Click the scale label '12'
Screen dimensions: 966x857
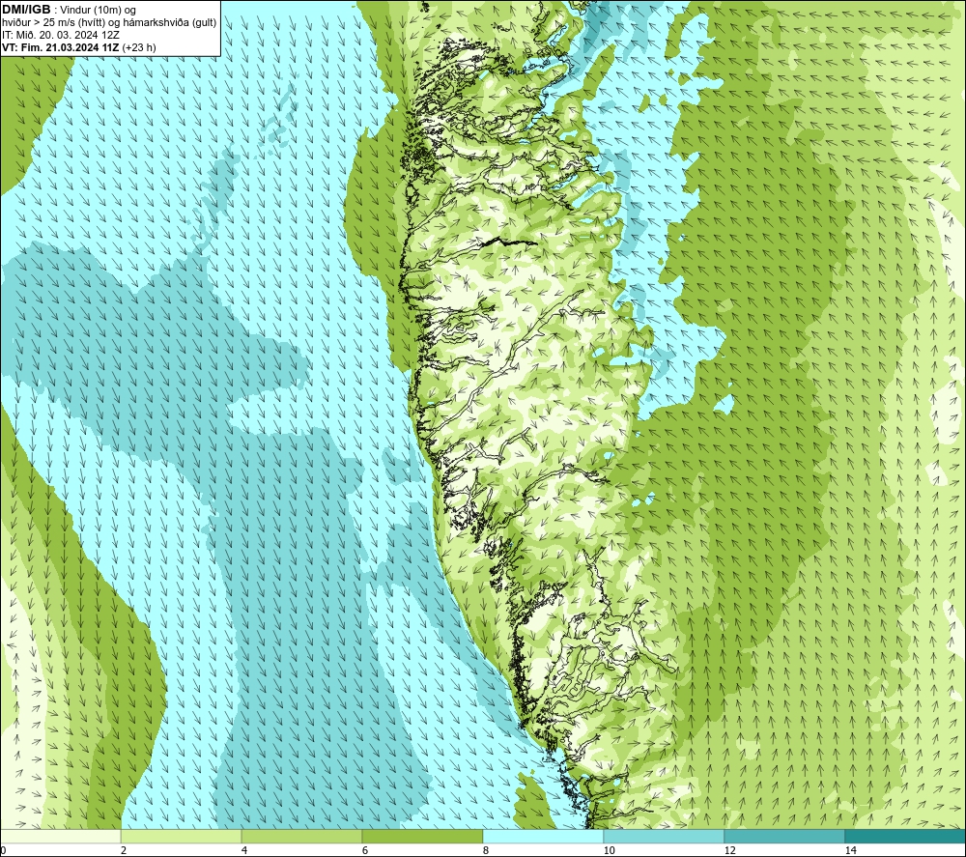coord(730,851)
